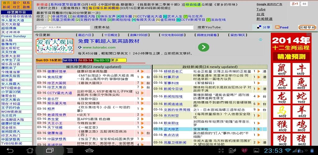Screen dimensions: 318x155
Task: Click the green arrow circle in tutorabc ad
Action: [204, 47]
